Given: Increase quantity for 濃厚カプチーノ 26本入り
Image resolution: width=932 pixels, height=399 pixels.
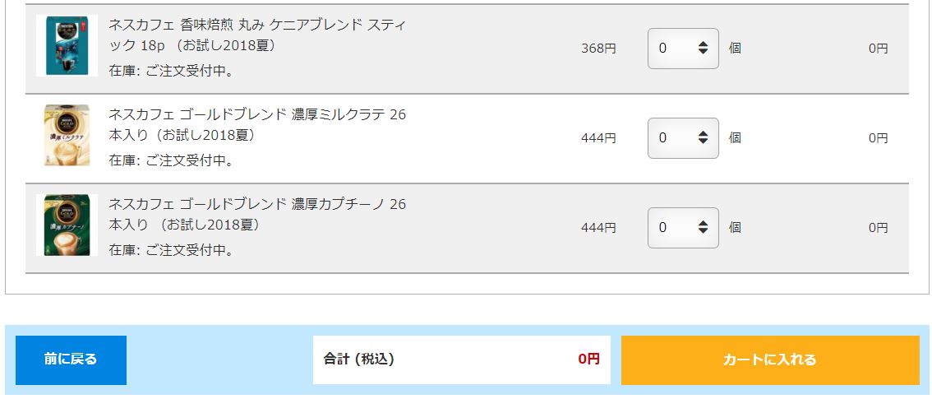Looking at the screenshot, I should (x=704, y=224).
